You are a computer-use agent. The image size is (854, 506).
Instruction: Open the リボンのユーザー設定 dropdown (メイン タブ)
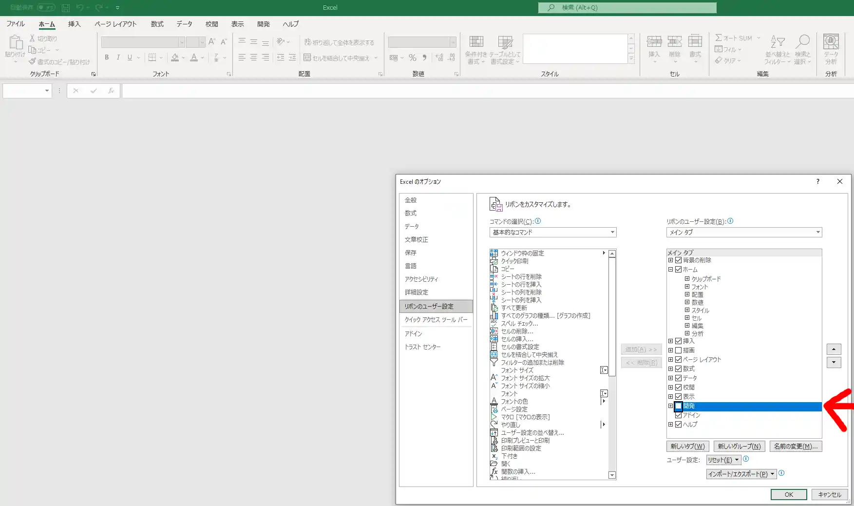coord(744,233)
